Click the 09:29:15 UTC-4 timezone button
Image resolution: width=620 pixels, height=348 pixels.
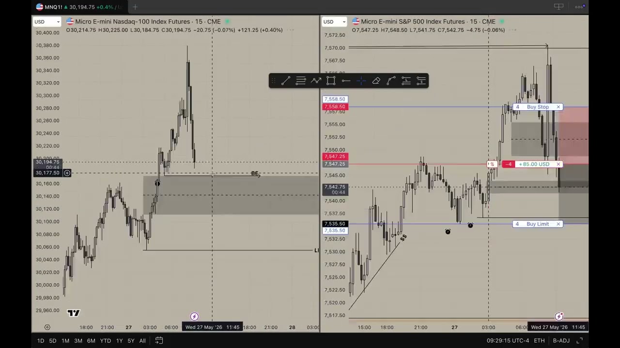coord(508,341)
